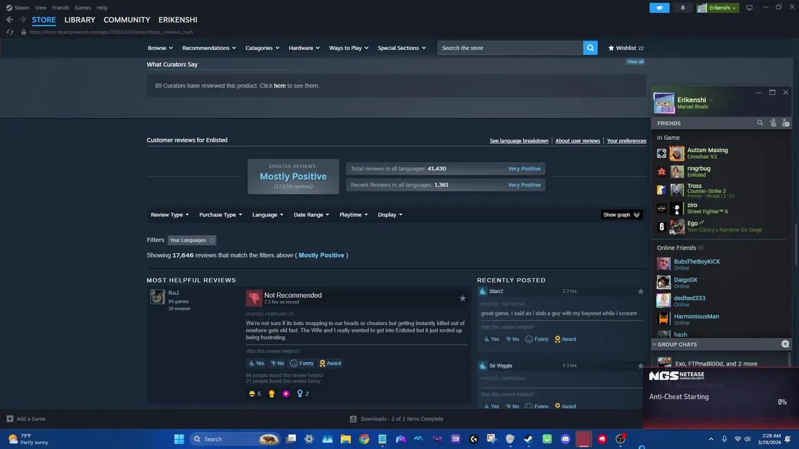This screenshot has height=449, width=799.
Task: Open the Language filter dropdown
Action: [268, 215]
